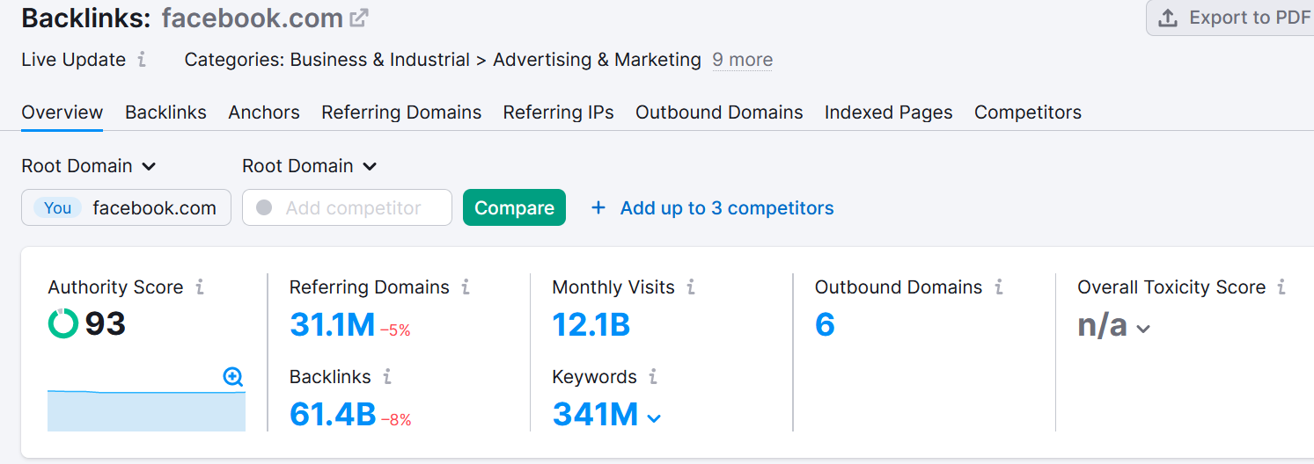Viewport: 1314px width, 464px height.
Task: Click the Add competitor input field
Action: (347, 208)
